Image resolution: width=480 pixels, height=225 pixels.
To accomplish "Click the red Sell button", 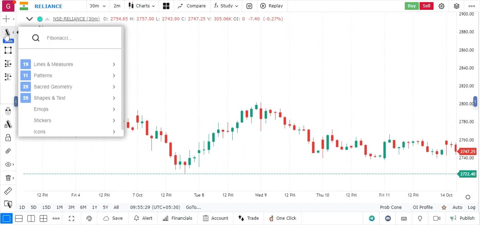I will click(426, 6).
